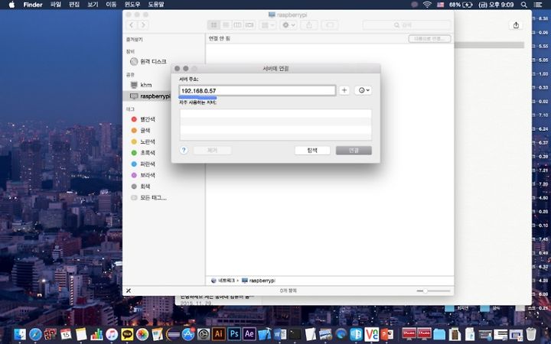Viewport: 551px width, 344px height.
Task: Open the File (파일) menu
Action: click(56, 5)
